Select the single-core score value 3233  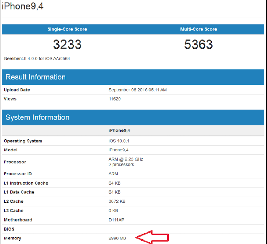click(67, 44)
